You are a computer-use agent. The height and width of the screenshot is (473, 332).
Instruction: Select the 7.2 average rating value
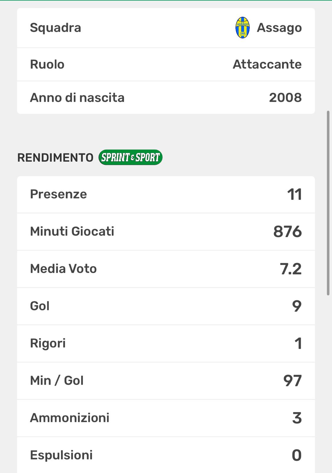[291, 269]
